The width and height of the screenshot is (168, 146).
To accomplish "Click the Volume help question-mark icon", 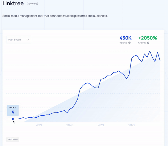I will pos(129,43).
